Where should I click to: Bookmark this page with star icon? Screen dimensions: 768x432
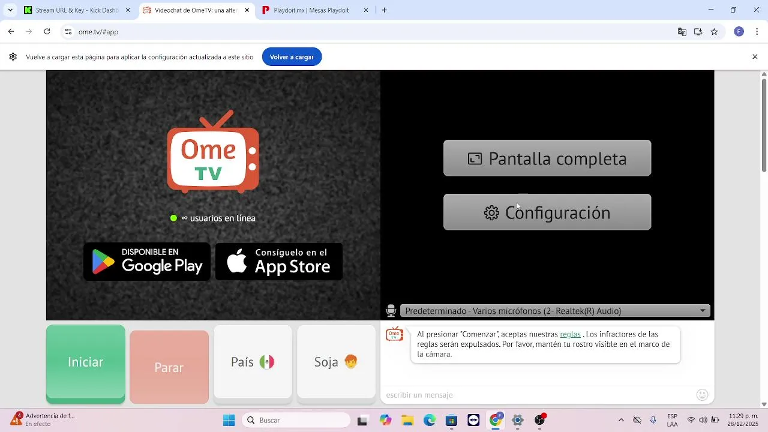pyautogui.click(x=714, y=32)
